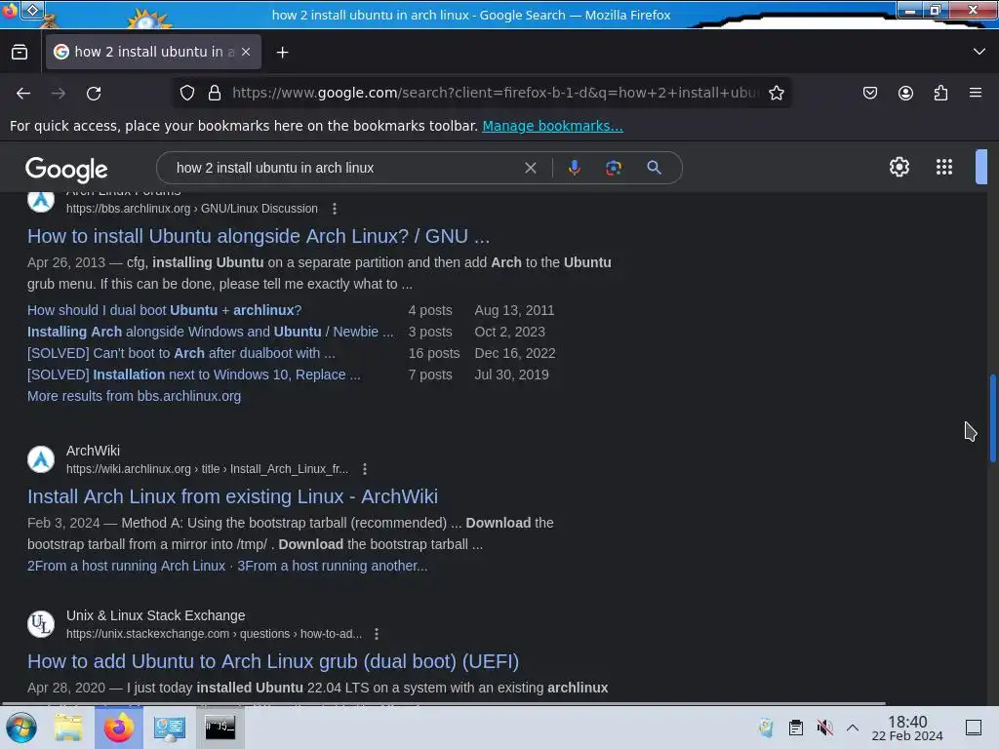This screenshot has height=749, width=999.
Task: Click the ArchWiki site favicon
Action: coord(41,459)
